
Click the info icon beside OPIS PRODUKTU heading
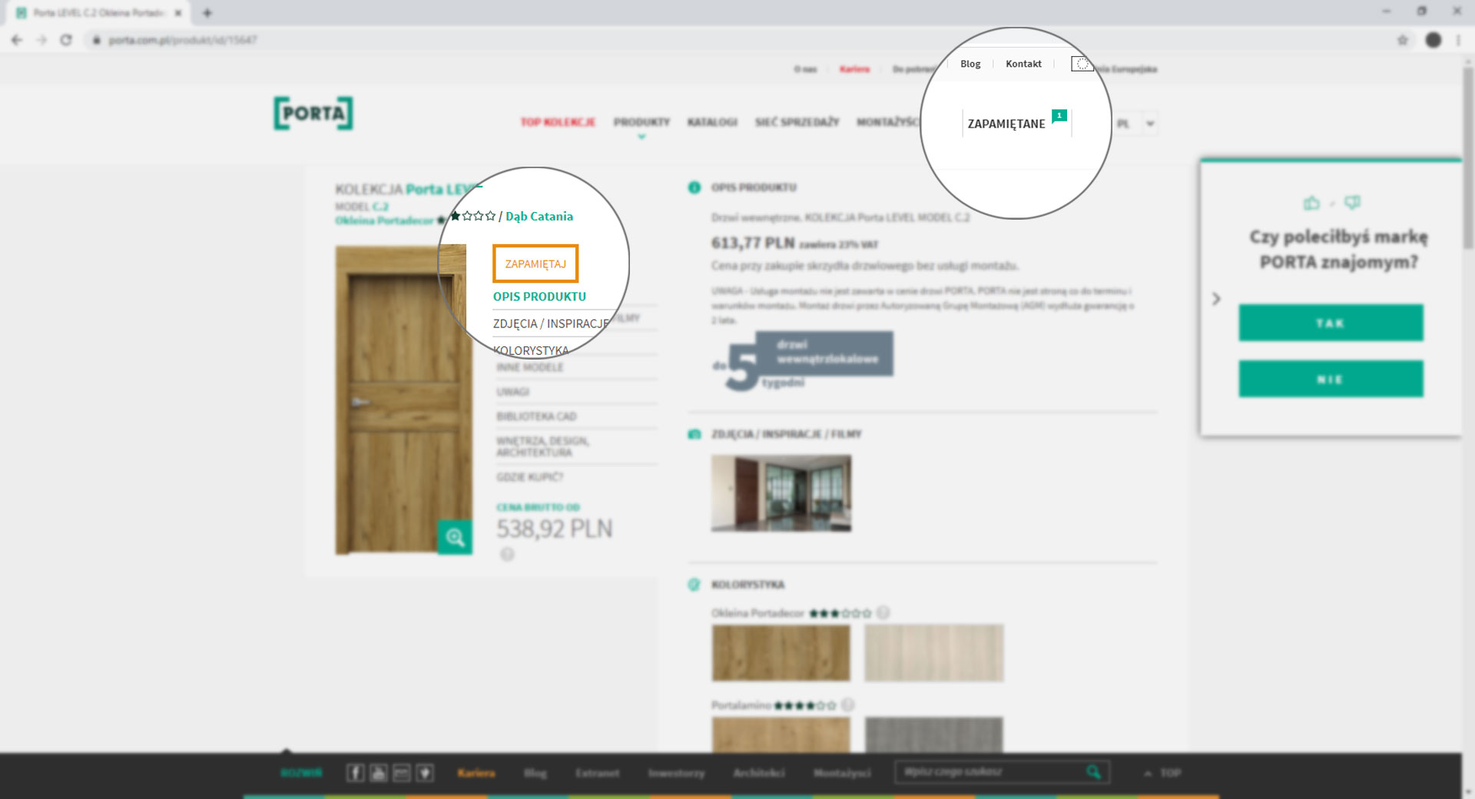694,187
